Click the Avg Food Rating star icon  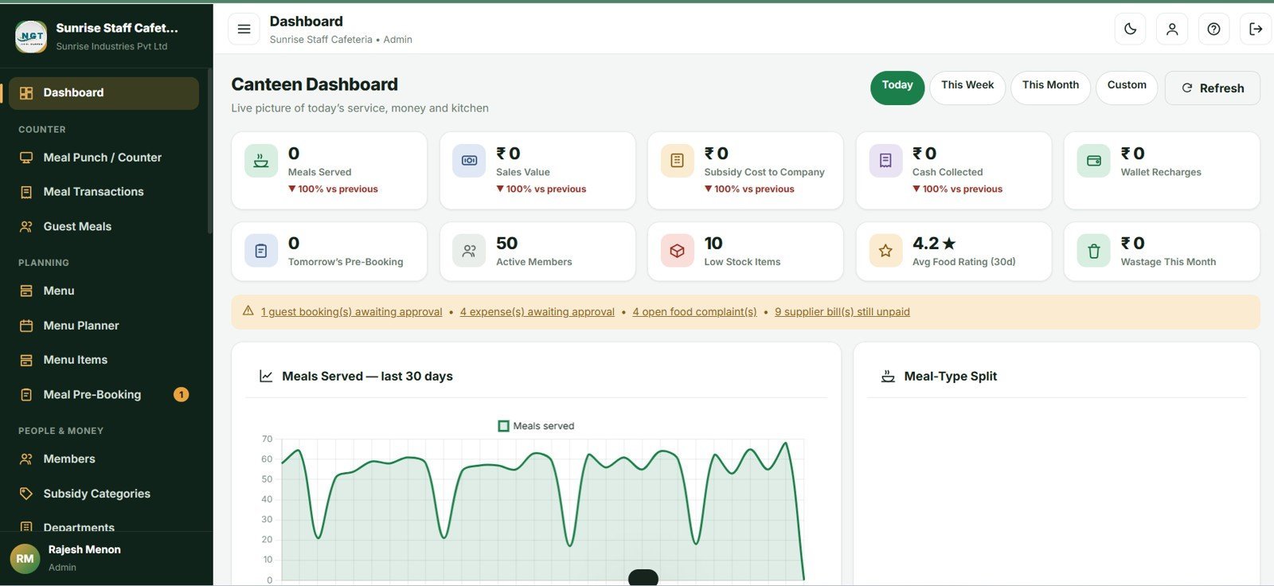(x=885, y=251)
